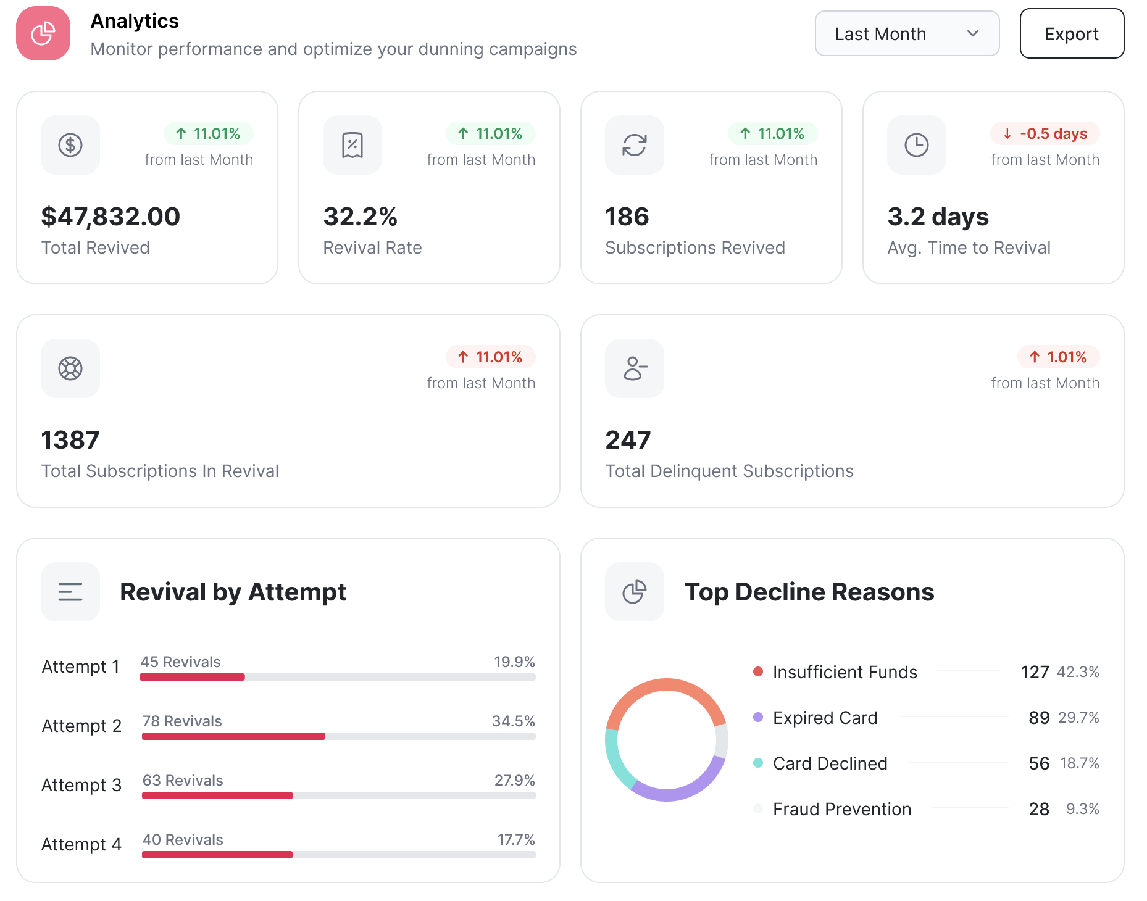Click the Attempt 1 revival progress bar

pos(338,677)
